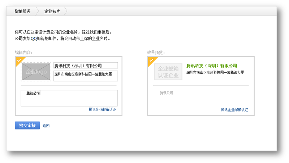Click 腾讯企业邮箱认证 link in the editor card

(102, 109)
